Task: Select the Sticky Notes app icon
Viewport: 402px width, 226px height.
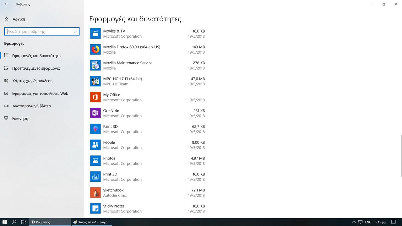Action: click(95, 208)
